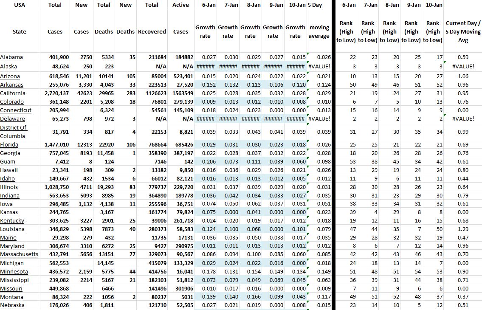Follow the Mississippi state link
Image resolution: width=482 pixels, height=310 pixels.
[14, 280]
